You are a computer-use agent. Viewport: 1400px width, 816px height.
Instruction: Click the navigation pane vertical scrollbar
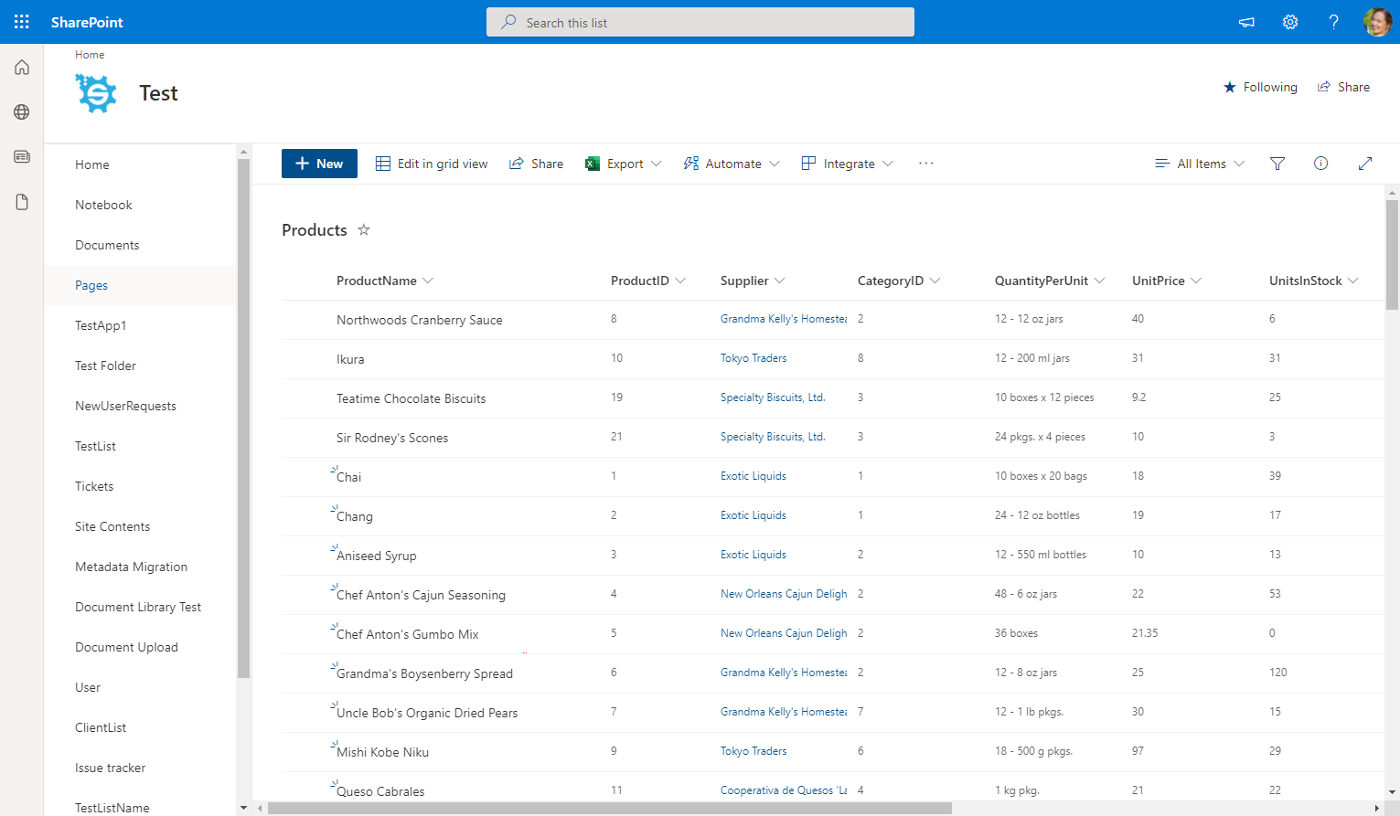tap(243, 419)
